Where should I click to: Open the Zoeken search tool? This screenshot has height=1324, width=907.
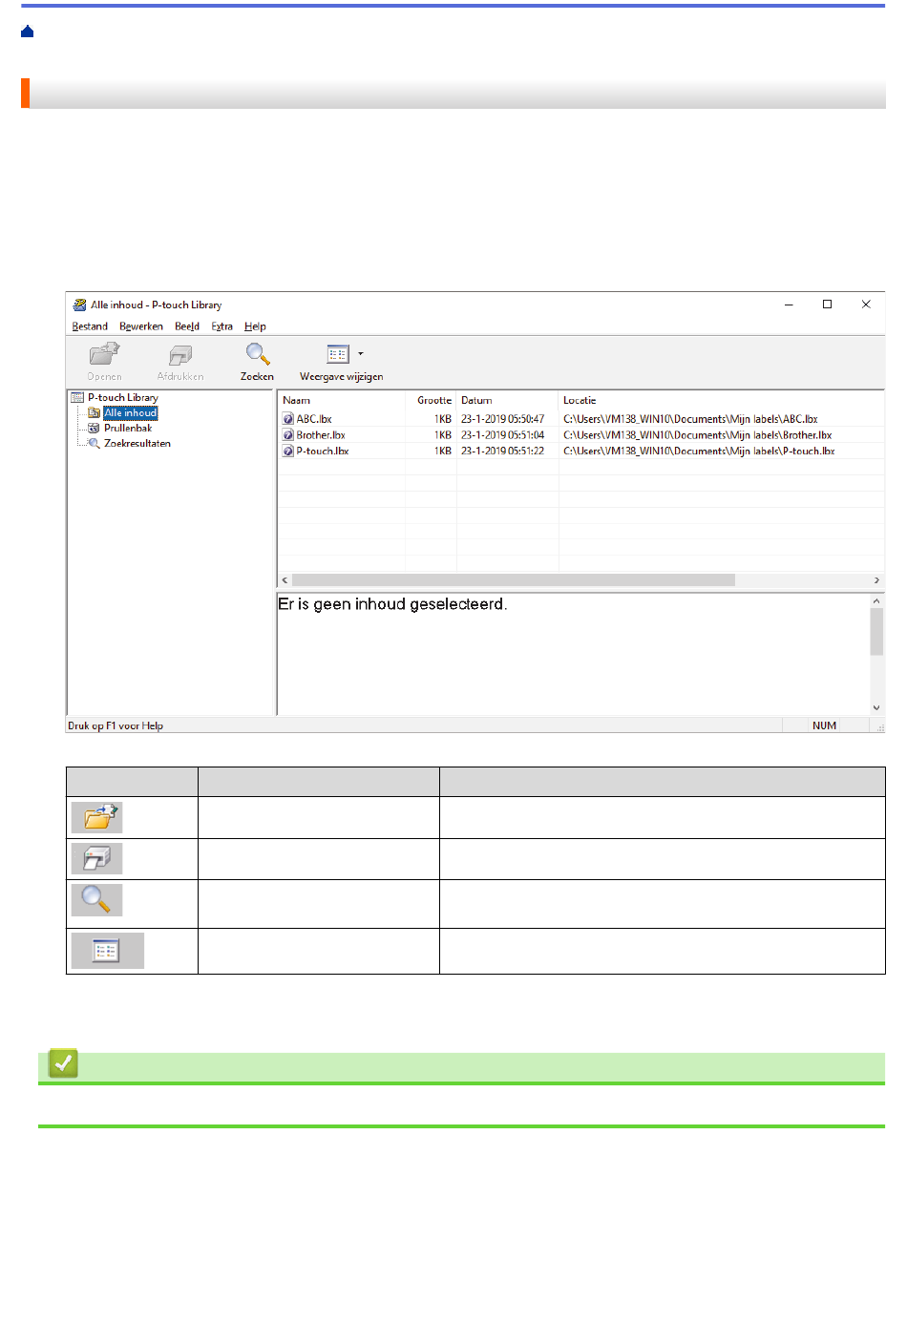click(x=257, y=355)
